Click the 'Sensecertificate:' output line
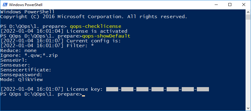 point(26,70)
